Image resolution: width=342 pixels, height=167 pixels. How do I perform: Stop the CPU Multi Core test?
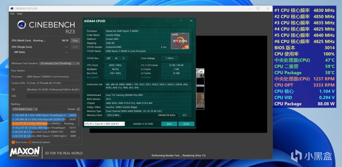75,40
